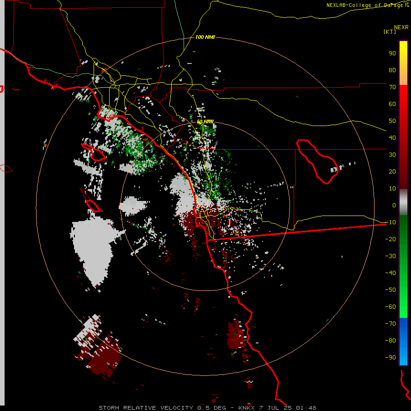
Task: Click the -90 value on velocity scale
Action: click(x=390, y=358)
